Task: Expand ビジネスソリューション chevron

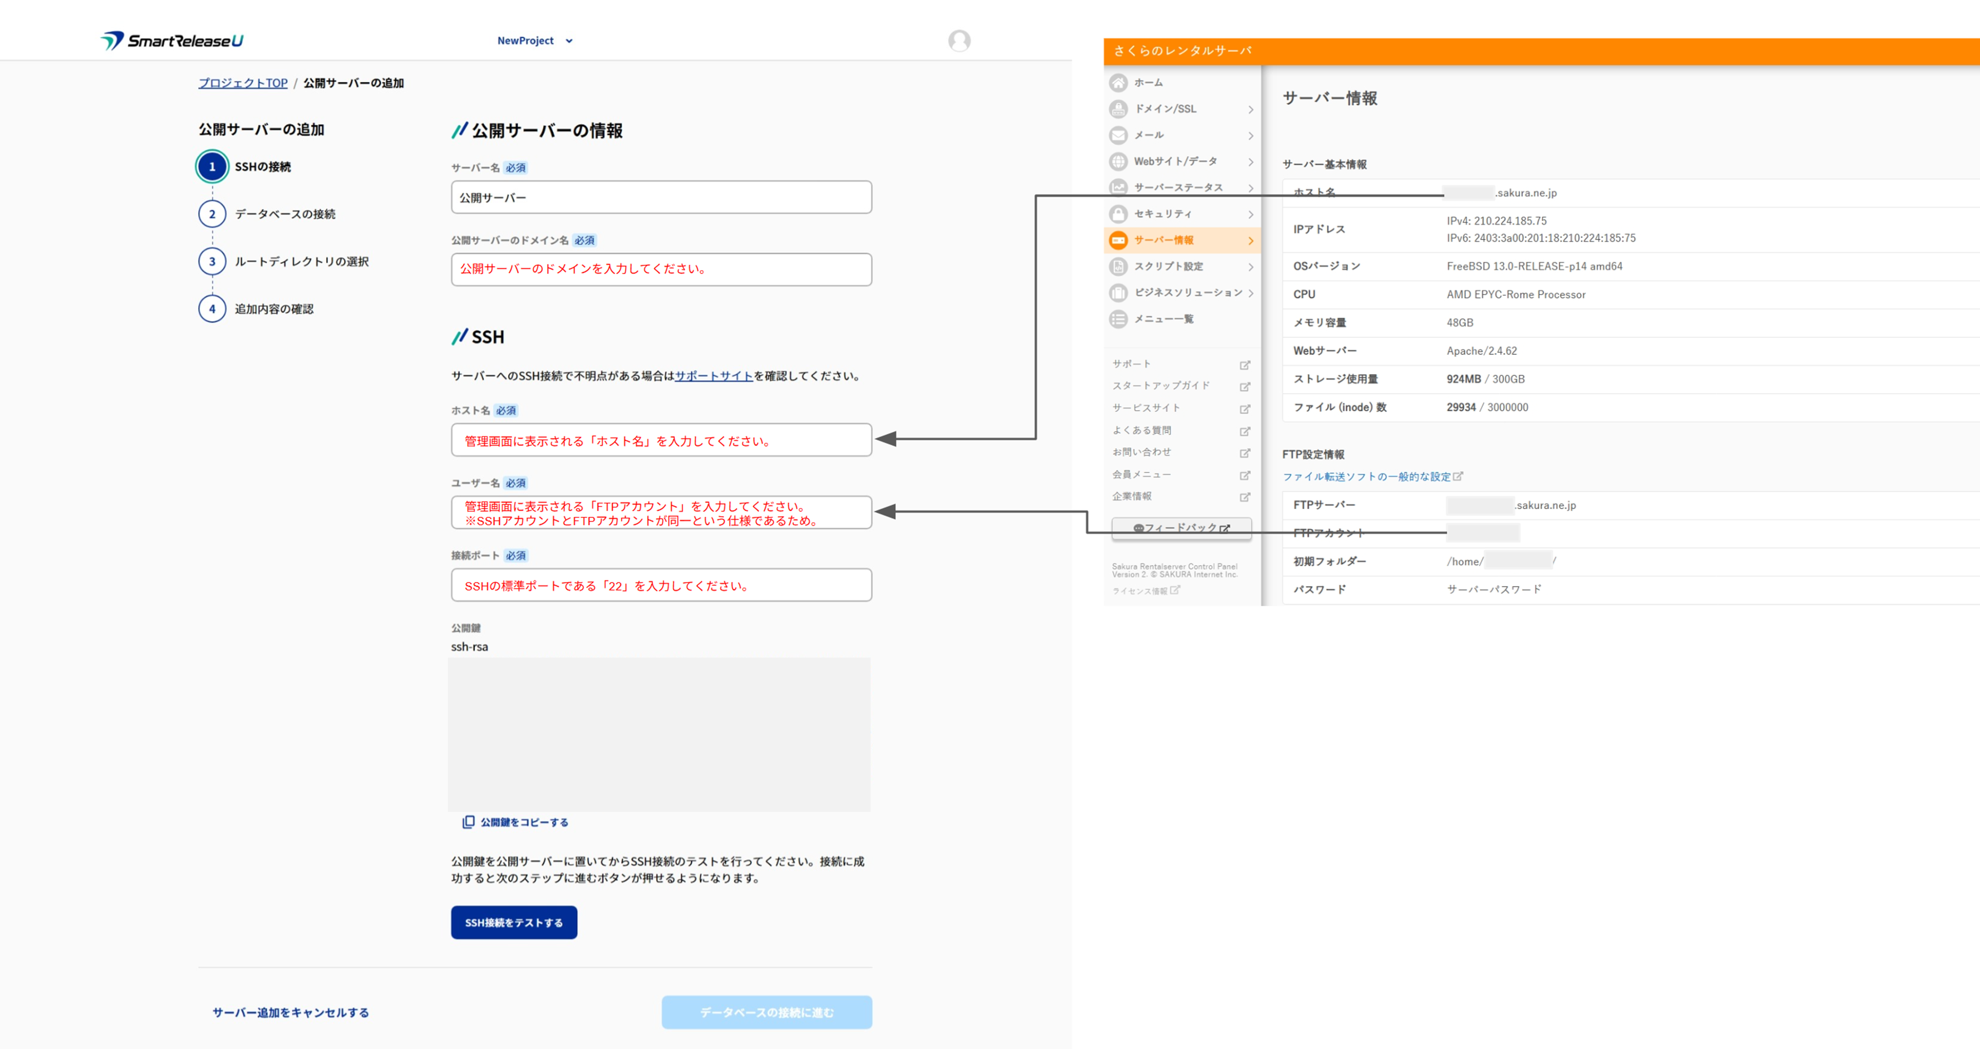Action: pos(1251,293)
